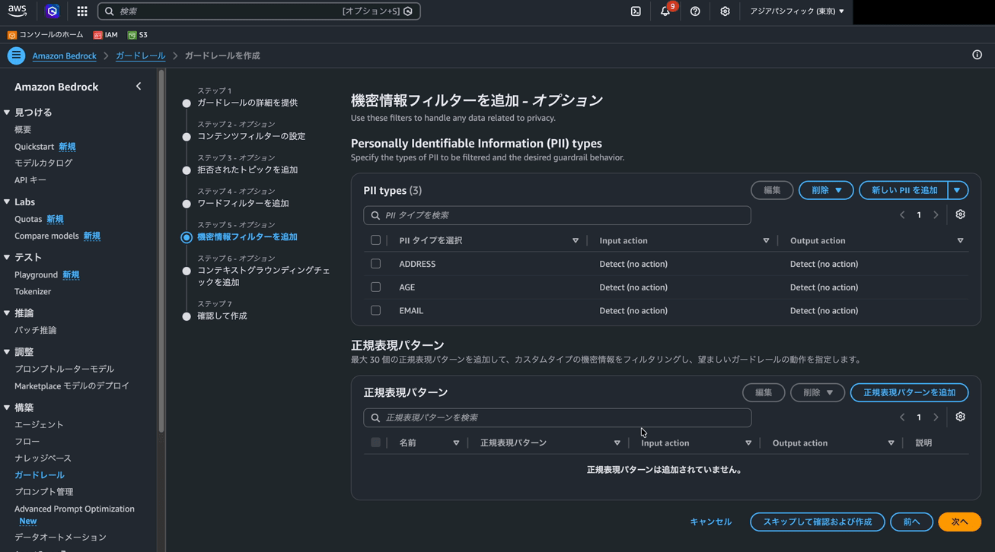Sort regex Output action column
The image size is (995, 552).
pyautogui.click(x=891, y=443)
